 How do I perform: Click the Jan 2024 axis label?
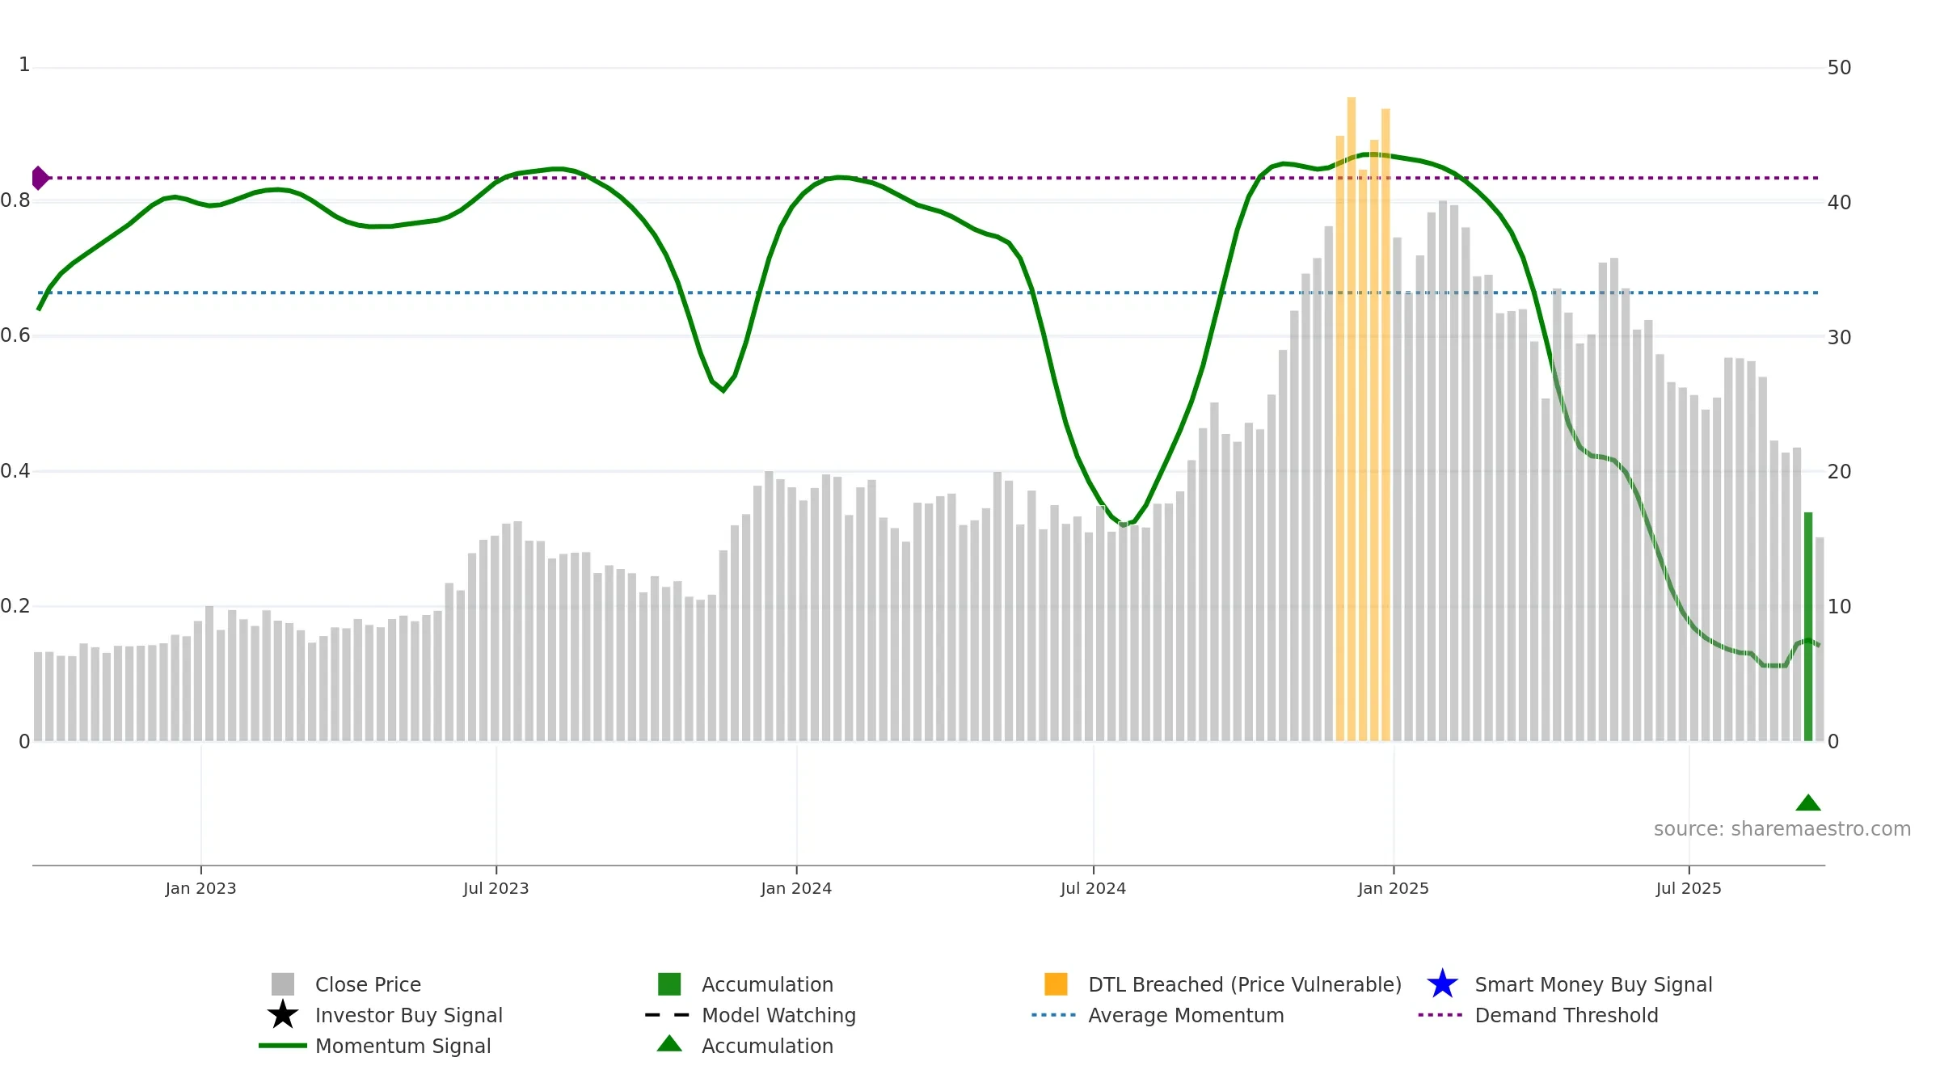point(796,889)
